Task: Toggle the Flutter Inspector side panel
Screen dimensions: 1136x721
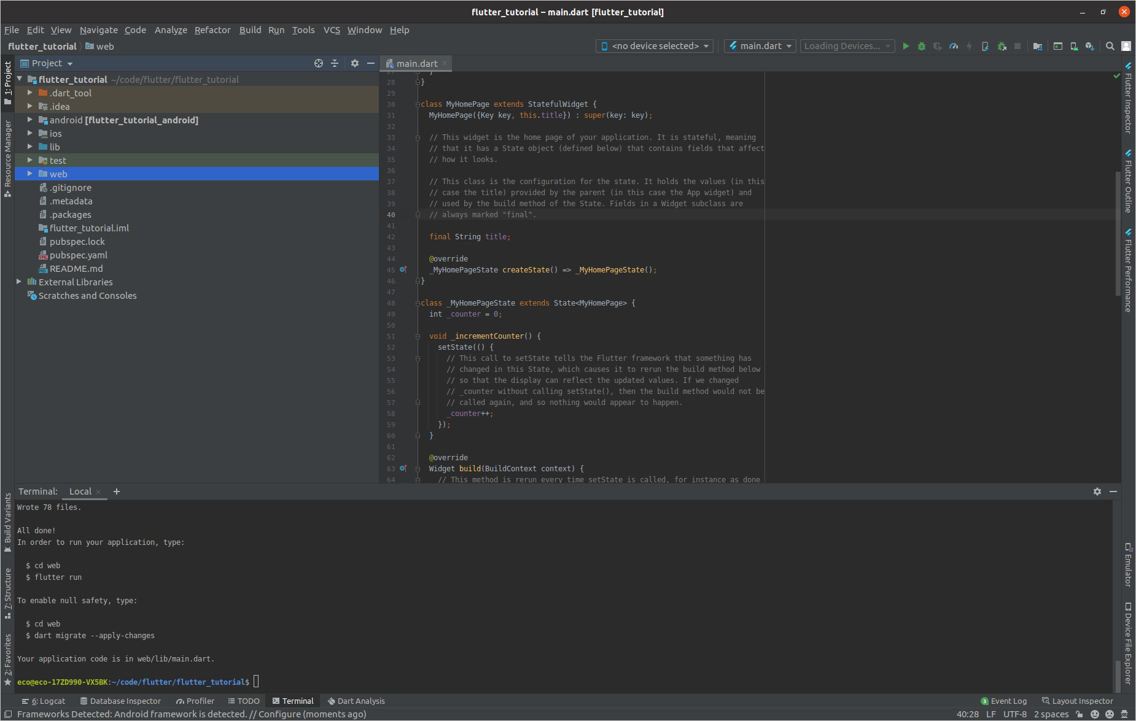Action: tap(1128, 98)
